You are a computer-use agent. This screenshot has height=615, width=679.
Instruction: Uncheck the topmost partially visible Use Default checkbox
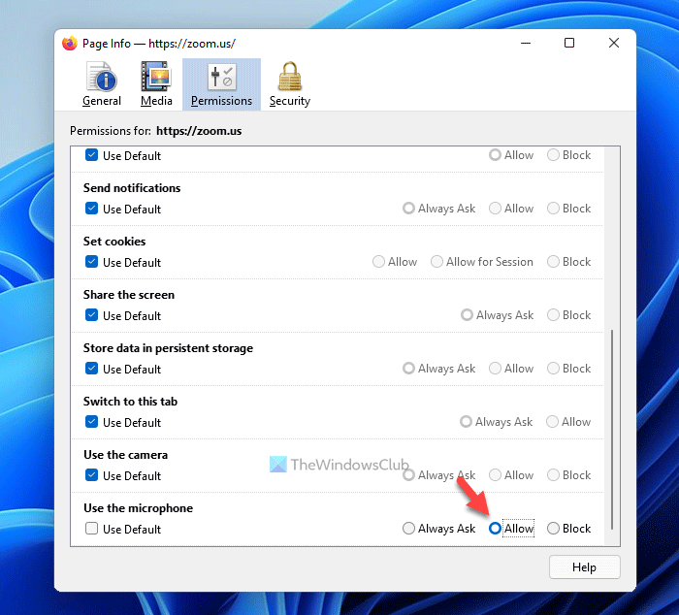tap(91, 155)
